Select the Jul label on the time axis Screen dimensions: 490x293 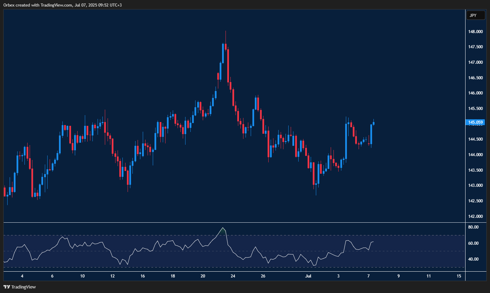point(308,276)
